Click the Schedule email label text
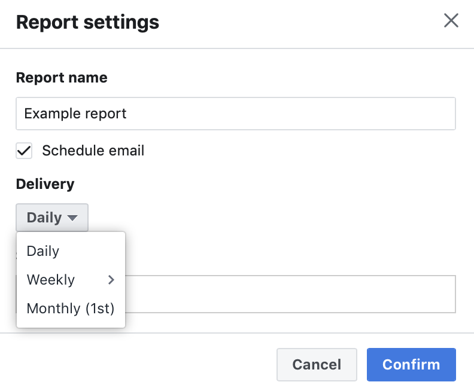This screenshot has height=391, width=474. pyautogui.click(x=93, y=150)
